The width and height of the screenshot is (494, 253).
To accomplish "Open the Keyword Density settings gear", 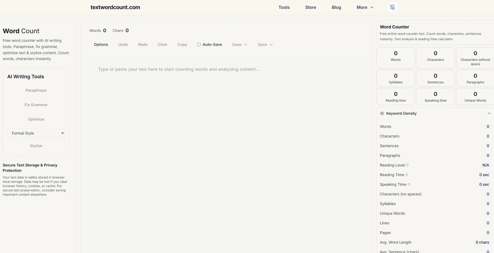I will point(382,113).
